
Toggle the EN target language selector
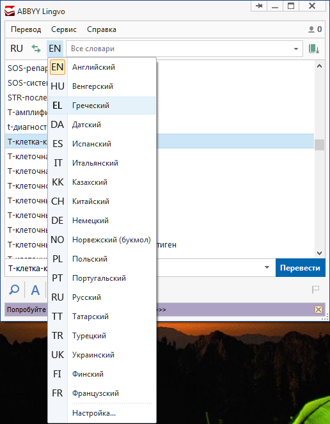55,49
